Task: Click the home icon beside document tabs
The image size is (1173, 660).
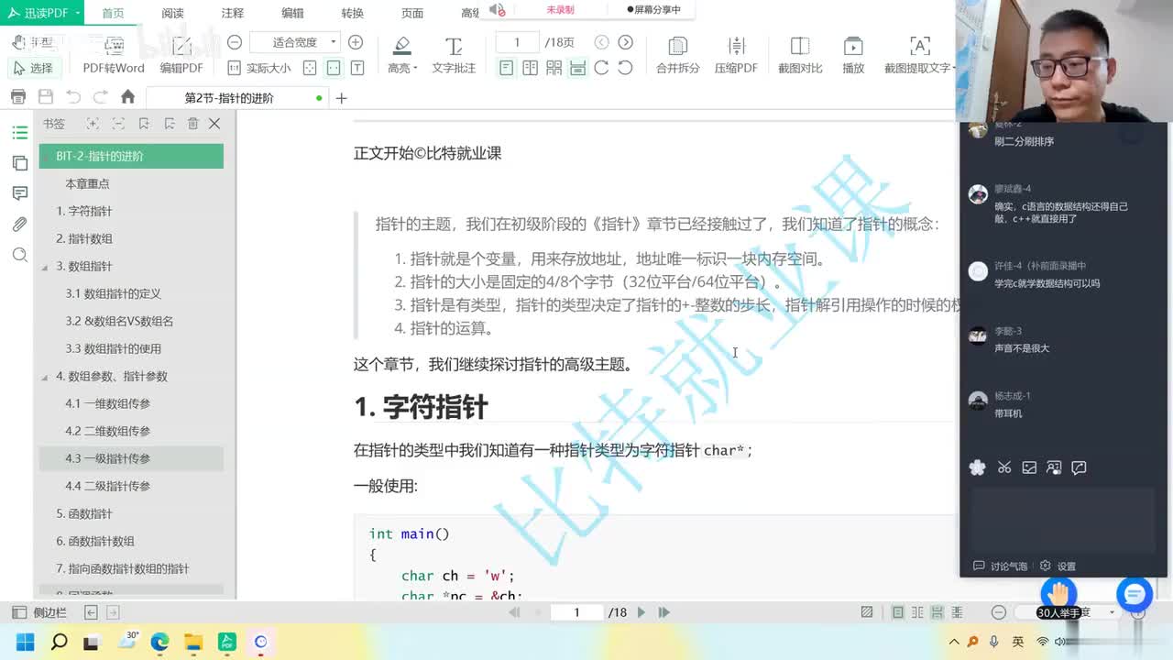Action: point(127,97)
